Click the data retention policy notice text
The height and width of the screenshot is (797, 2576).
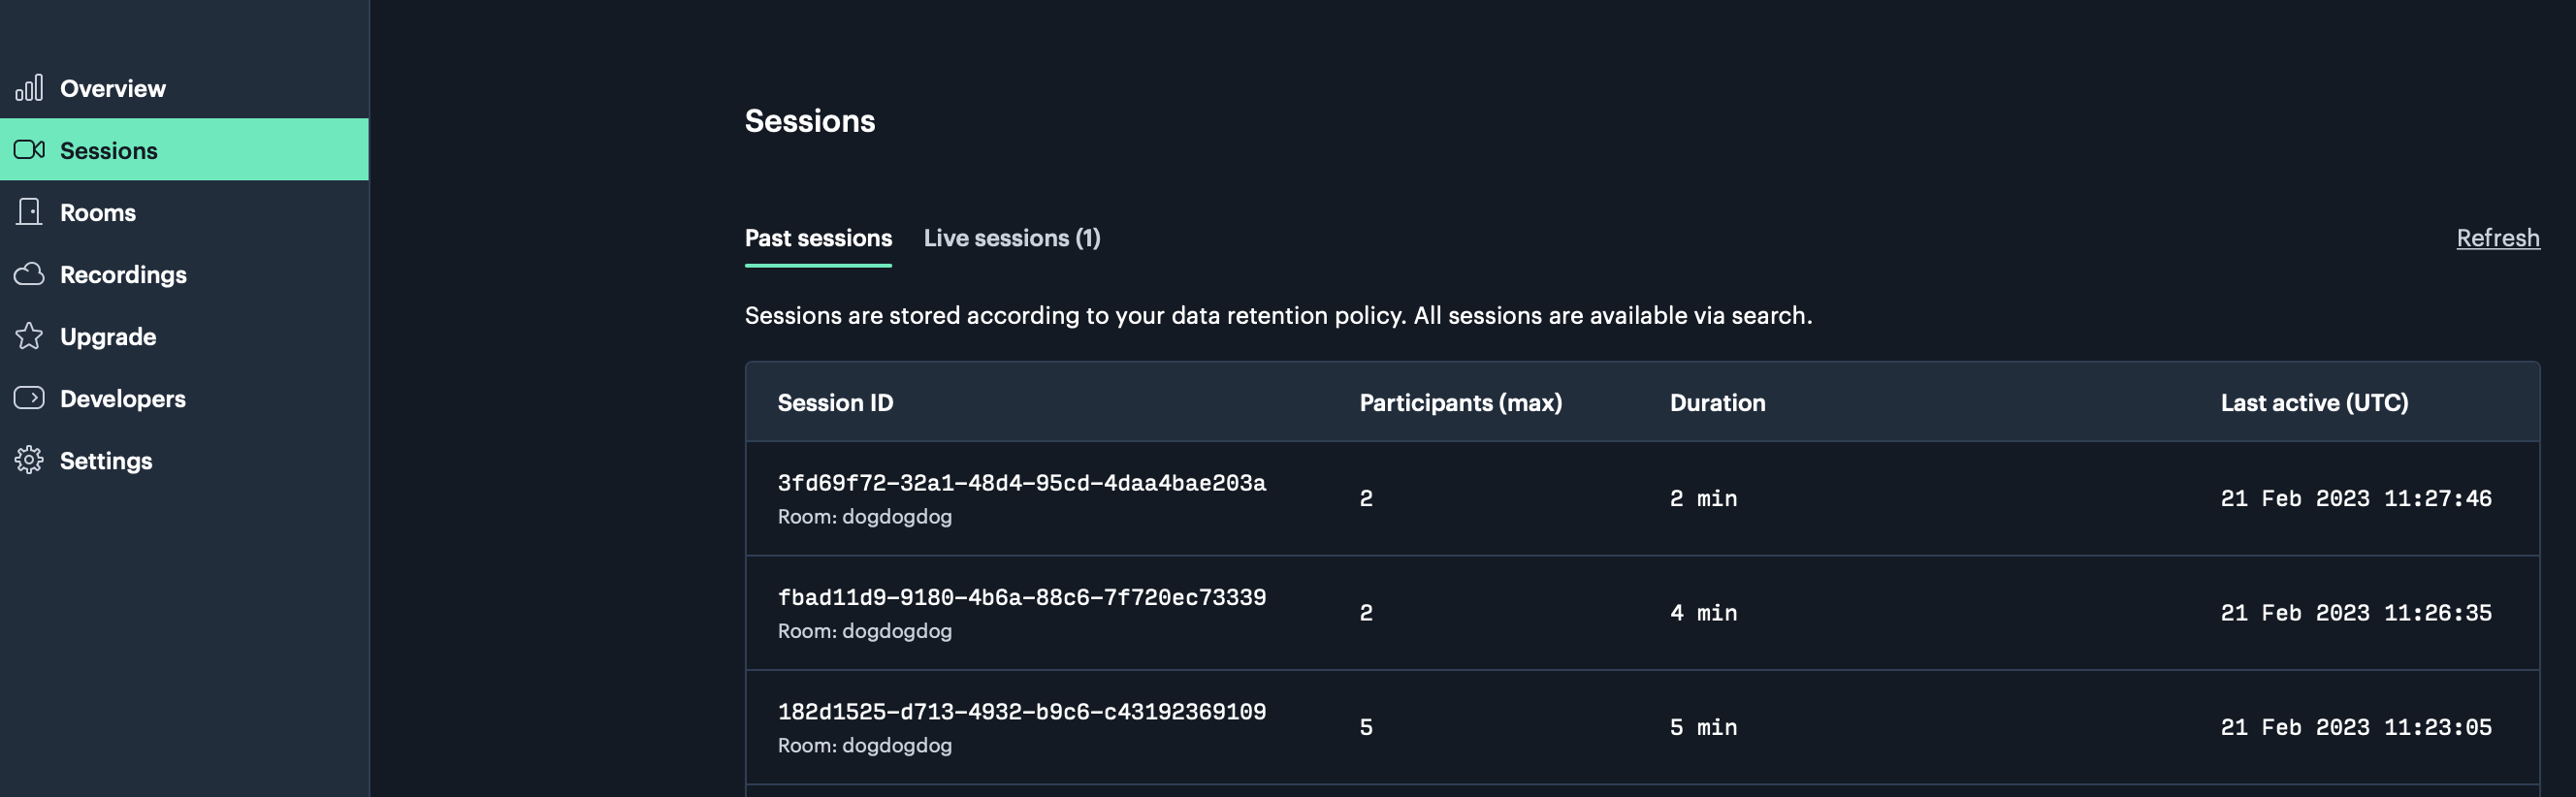(1278, 315)
